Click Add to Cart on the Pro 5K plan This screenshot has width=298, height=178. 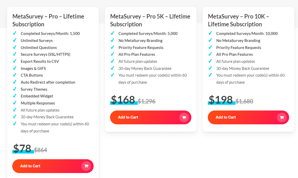tap(151, 117)
